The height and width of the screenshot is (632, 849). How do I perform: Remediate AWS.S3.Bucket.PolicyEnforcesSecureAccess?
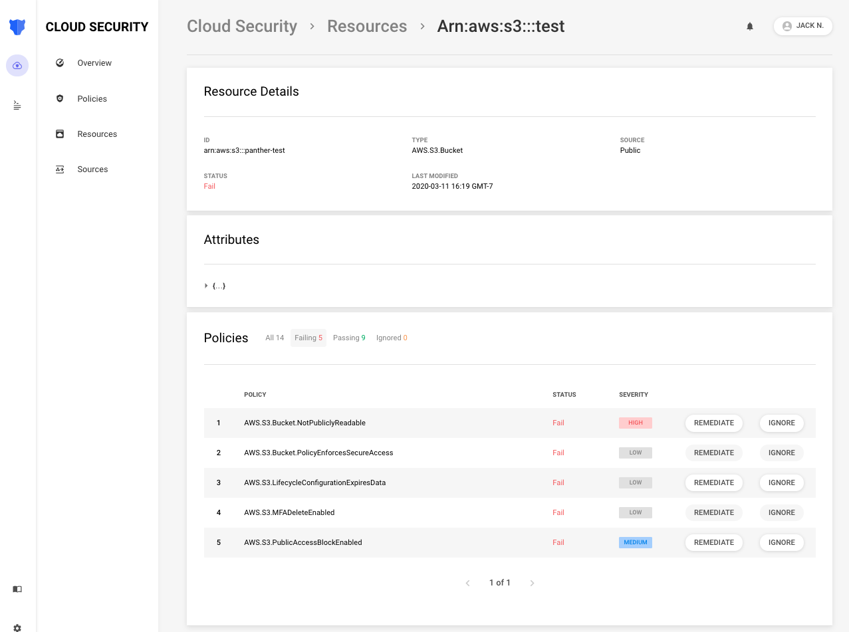(x=714, y=453)
